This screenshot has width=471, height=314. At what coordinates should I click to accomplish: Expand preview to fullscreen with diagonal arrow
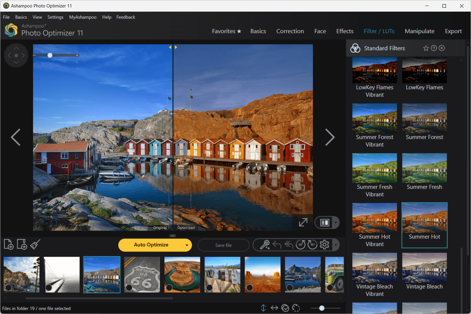pyautogui.click(x=303, y=222)
